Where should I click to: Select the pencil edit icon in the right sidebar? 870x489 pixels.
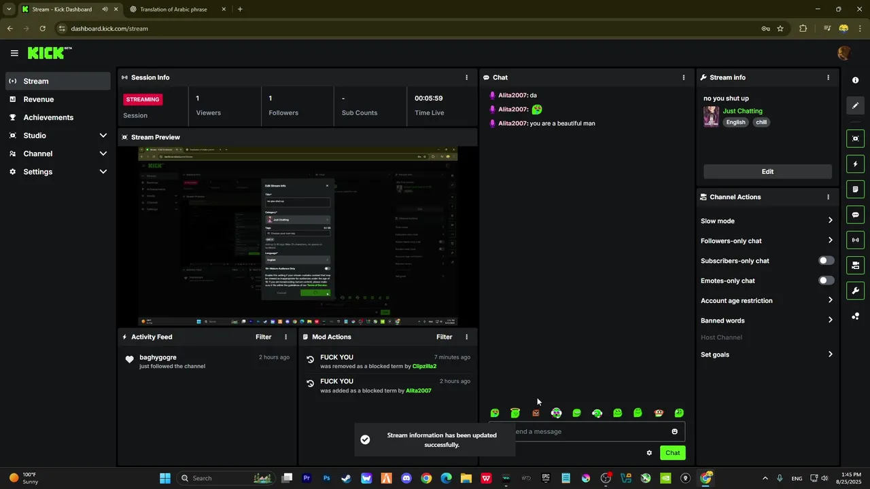[x=855, y=105]
